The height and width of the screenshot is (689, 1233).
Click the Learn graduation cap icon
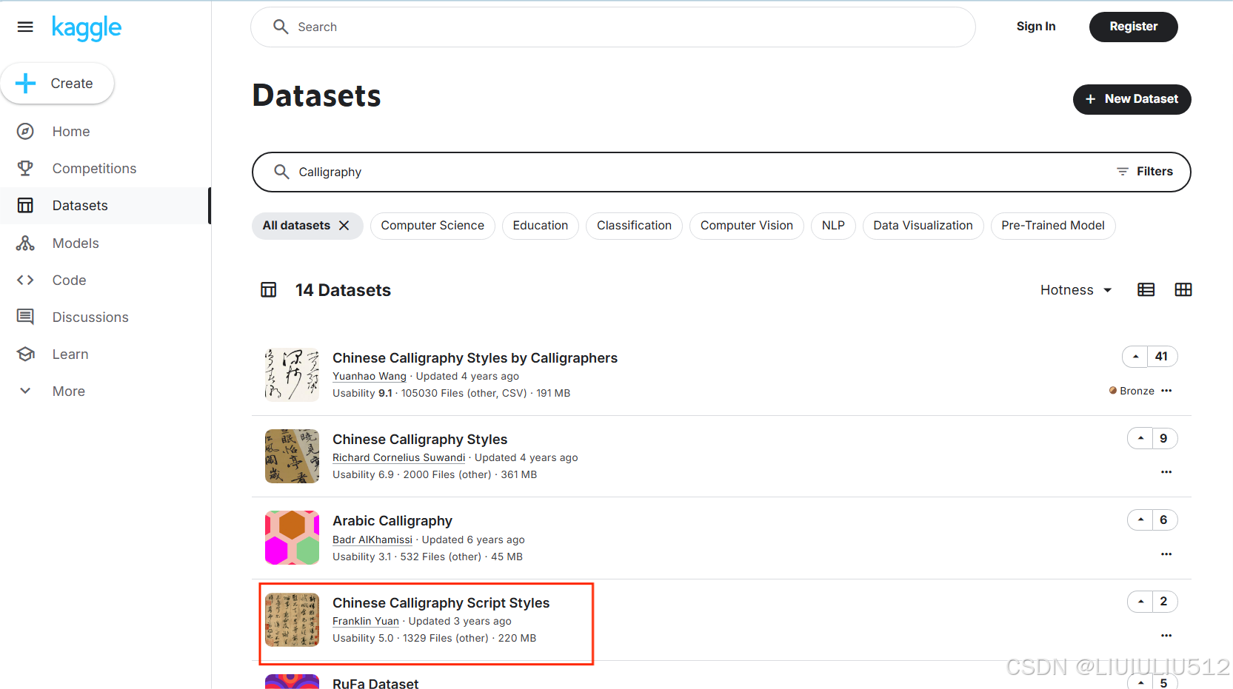pyautogui.click(x=25, y=354)
